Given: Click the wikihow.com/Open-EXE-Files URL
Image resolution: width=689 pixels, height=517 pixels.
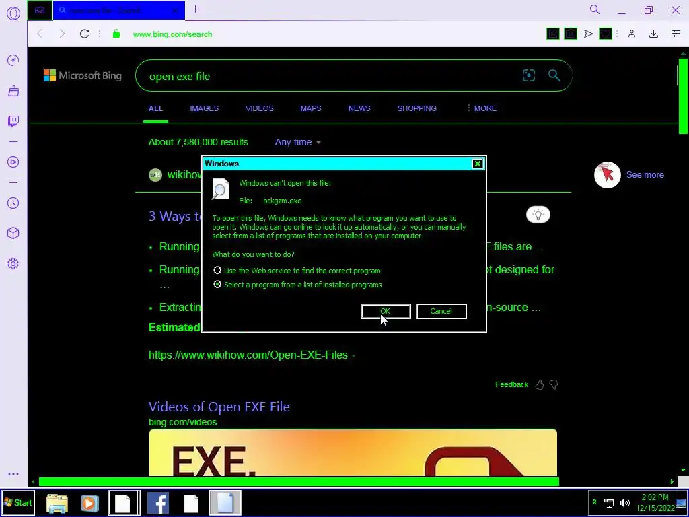Looking at the screenshot, I should pos(248,355).
